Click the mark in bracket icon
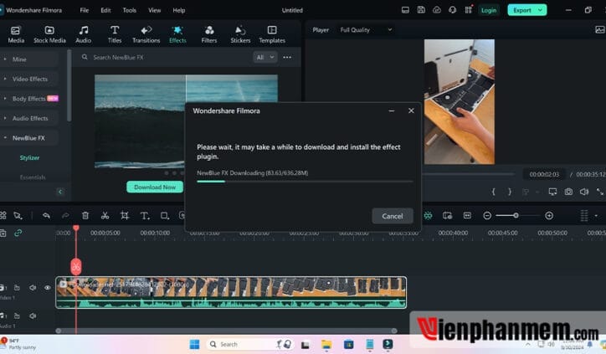The image size is (606, 354). [x=494, y=192]
